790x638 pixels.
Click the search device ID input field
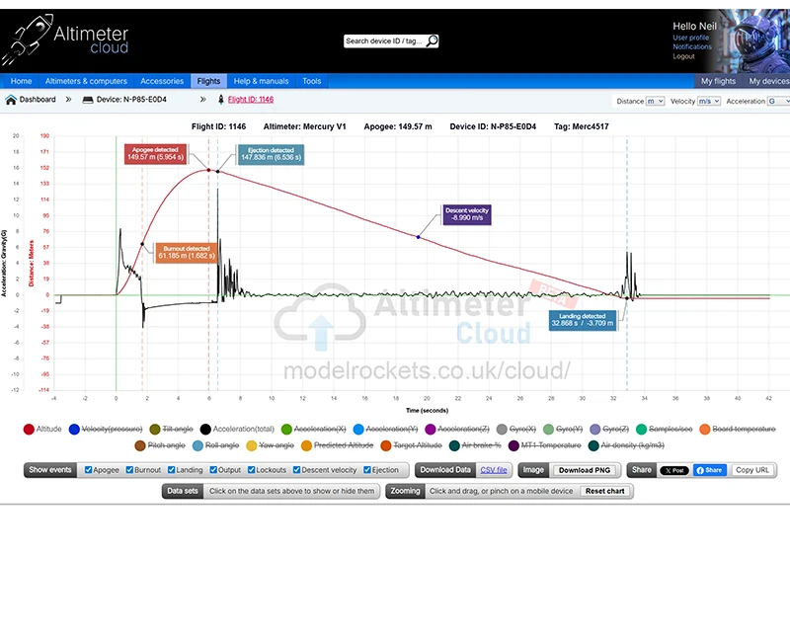384,41
